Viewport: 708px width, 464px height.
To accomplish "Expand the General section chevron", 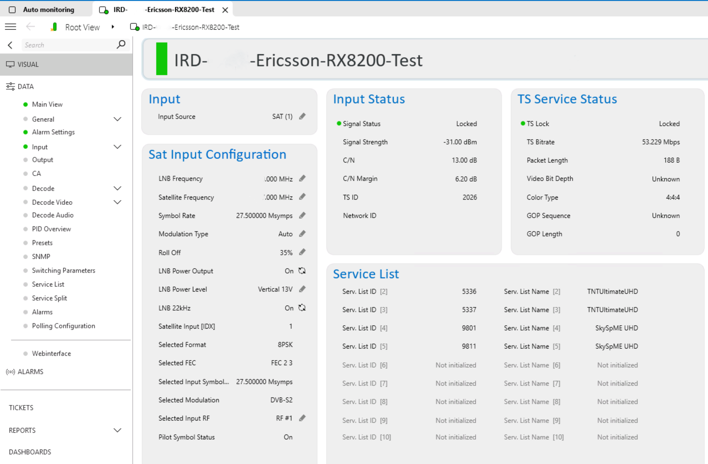I will click(x=117, y=119).
